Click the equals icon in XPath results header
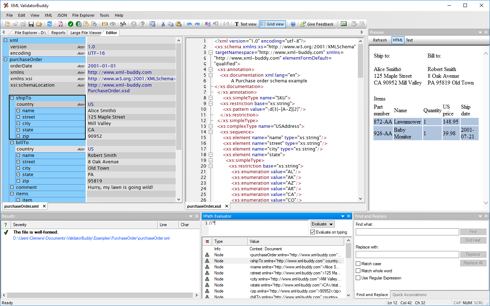Image resolution: width=490 pixels, height=306 pixels. 207,241
